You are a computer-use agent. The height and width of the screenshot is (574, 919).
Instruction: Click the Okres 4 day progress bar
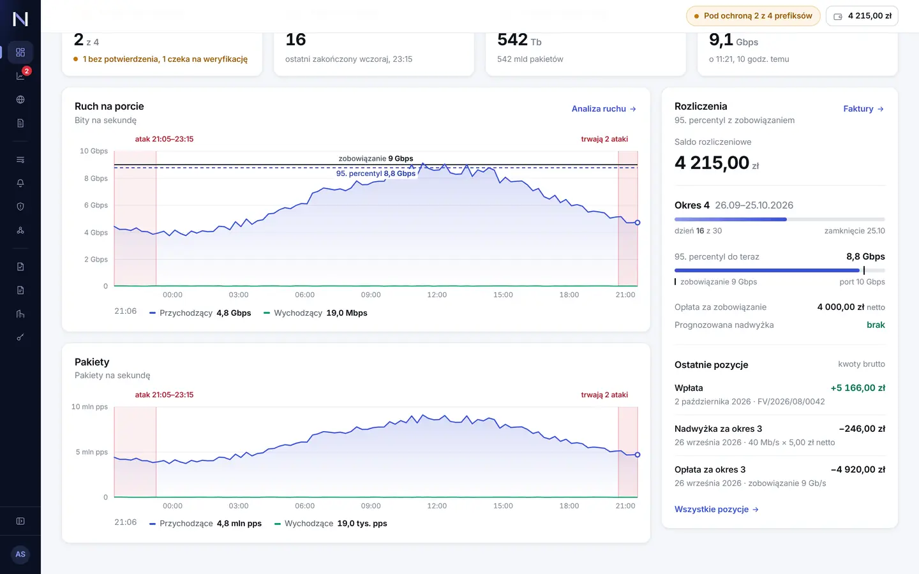(780, 219)
